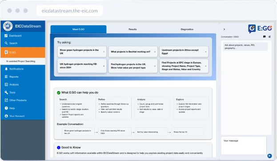
Task: Open the Other Products external icon
Action: click(x=6, y=100)
